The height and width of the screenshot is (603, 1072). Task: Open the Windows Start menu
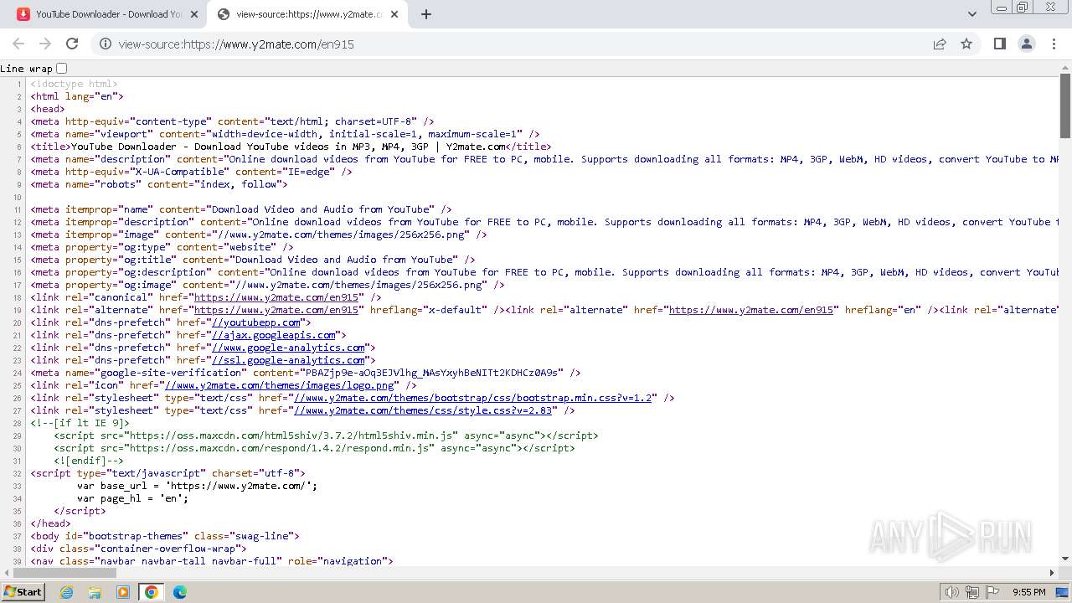tap(23, 591)
